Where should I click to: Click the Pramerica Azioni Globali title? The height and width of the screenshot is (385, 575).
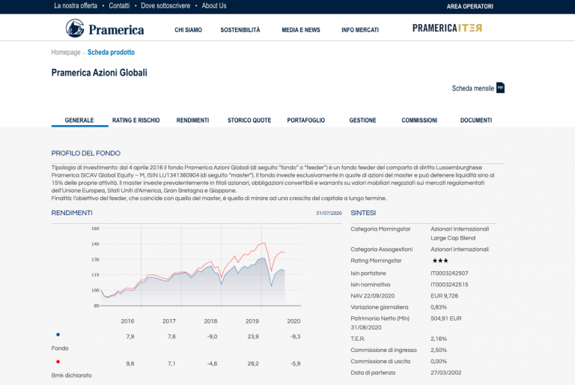pyautogui.click(x=99, y=73)
